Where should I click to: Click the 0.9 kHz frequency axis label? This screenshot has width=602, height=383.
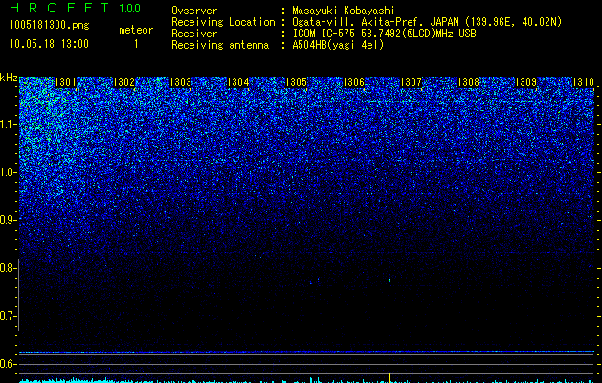(x=8, y=220)
